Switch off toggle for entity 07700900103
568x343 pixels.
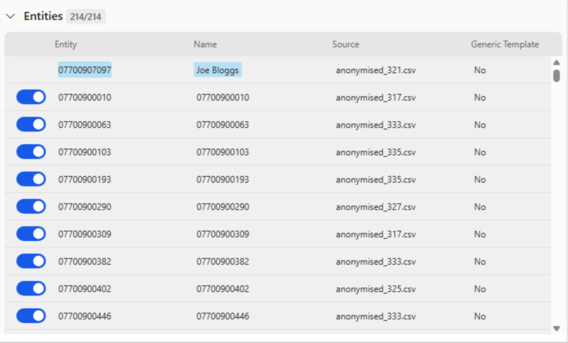click(31, 152)
